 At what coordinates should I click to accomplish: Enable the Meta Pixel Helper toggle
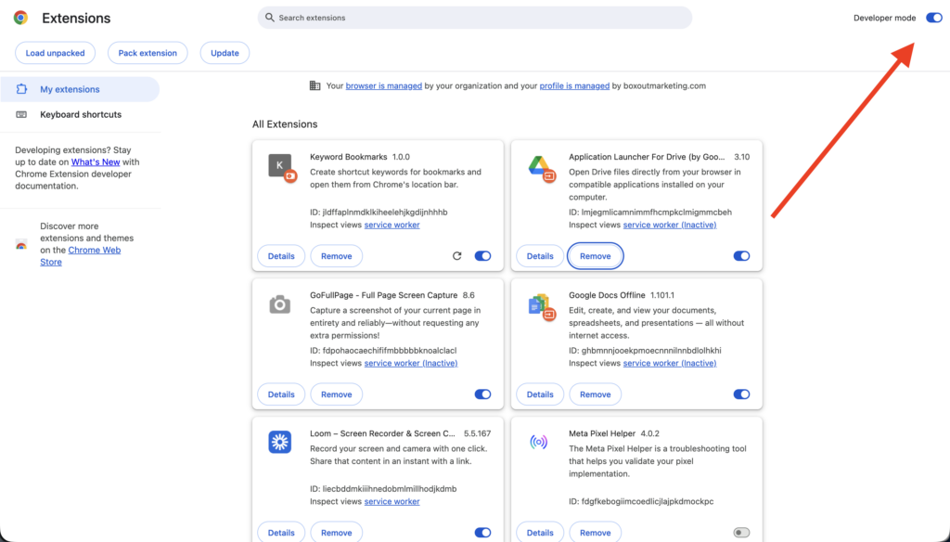pyautogui.click(x=741, y=533)
